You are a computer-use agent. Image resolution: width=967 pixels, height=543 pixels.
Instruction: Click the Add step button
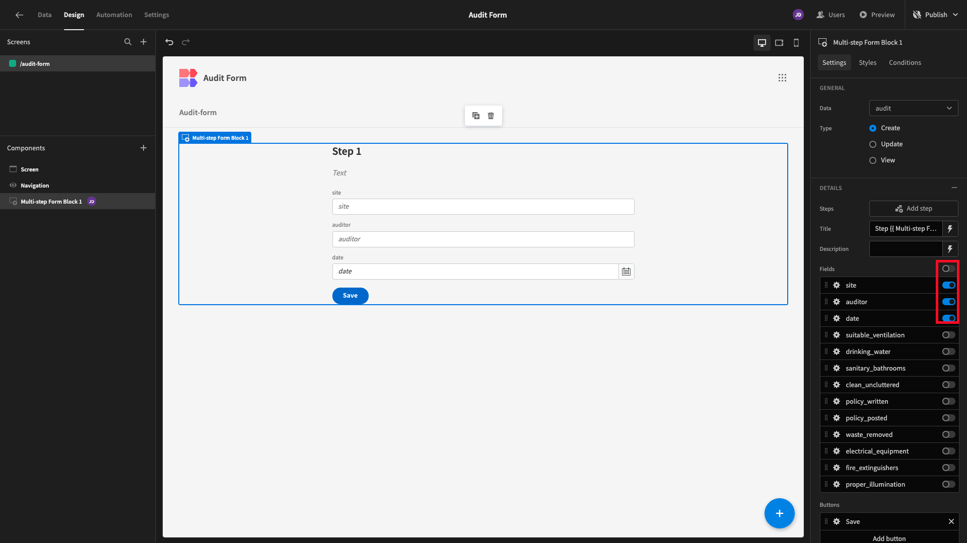point(914,209)
